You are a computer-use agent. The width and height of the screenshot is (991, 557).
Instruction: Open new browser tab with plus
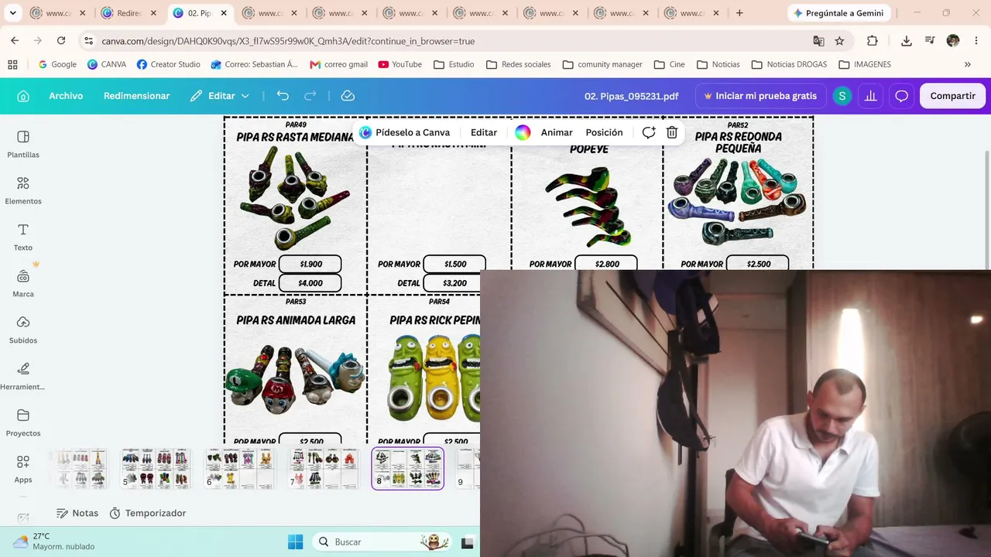click(x=739, y=13)
